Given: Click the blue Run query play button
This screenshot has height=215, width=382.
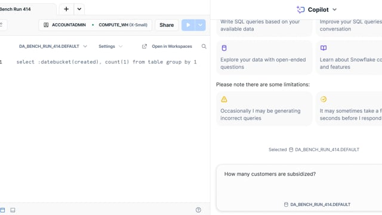Looking at the screenshot, I should (188, 25).
